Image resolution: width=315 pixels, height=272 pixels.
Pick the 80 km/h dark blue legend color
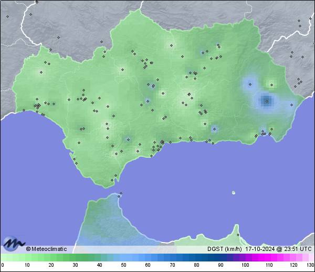pyautogui.click(x=196, y=257)
